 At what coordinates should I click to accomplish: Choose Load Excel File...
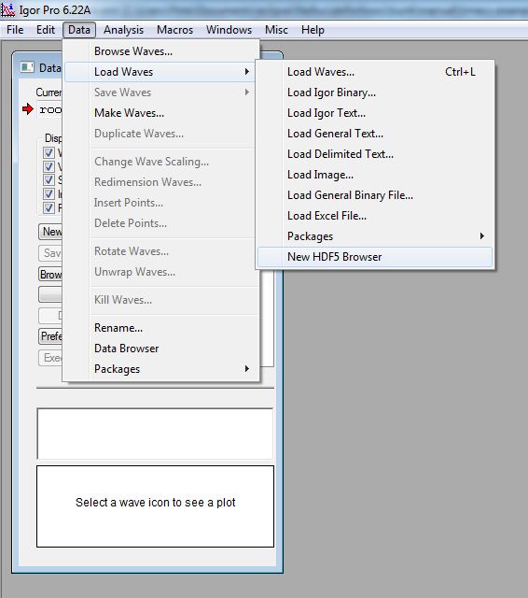[x=375, y=216]
